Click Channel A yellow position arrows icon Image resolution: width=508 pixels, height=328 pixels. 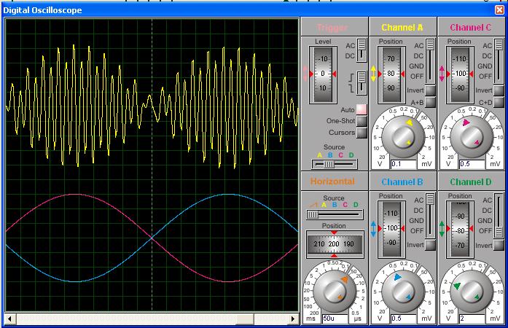tap(374, 74)
